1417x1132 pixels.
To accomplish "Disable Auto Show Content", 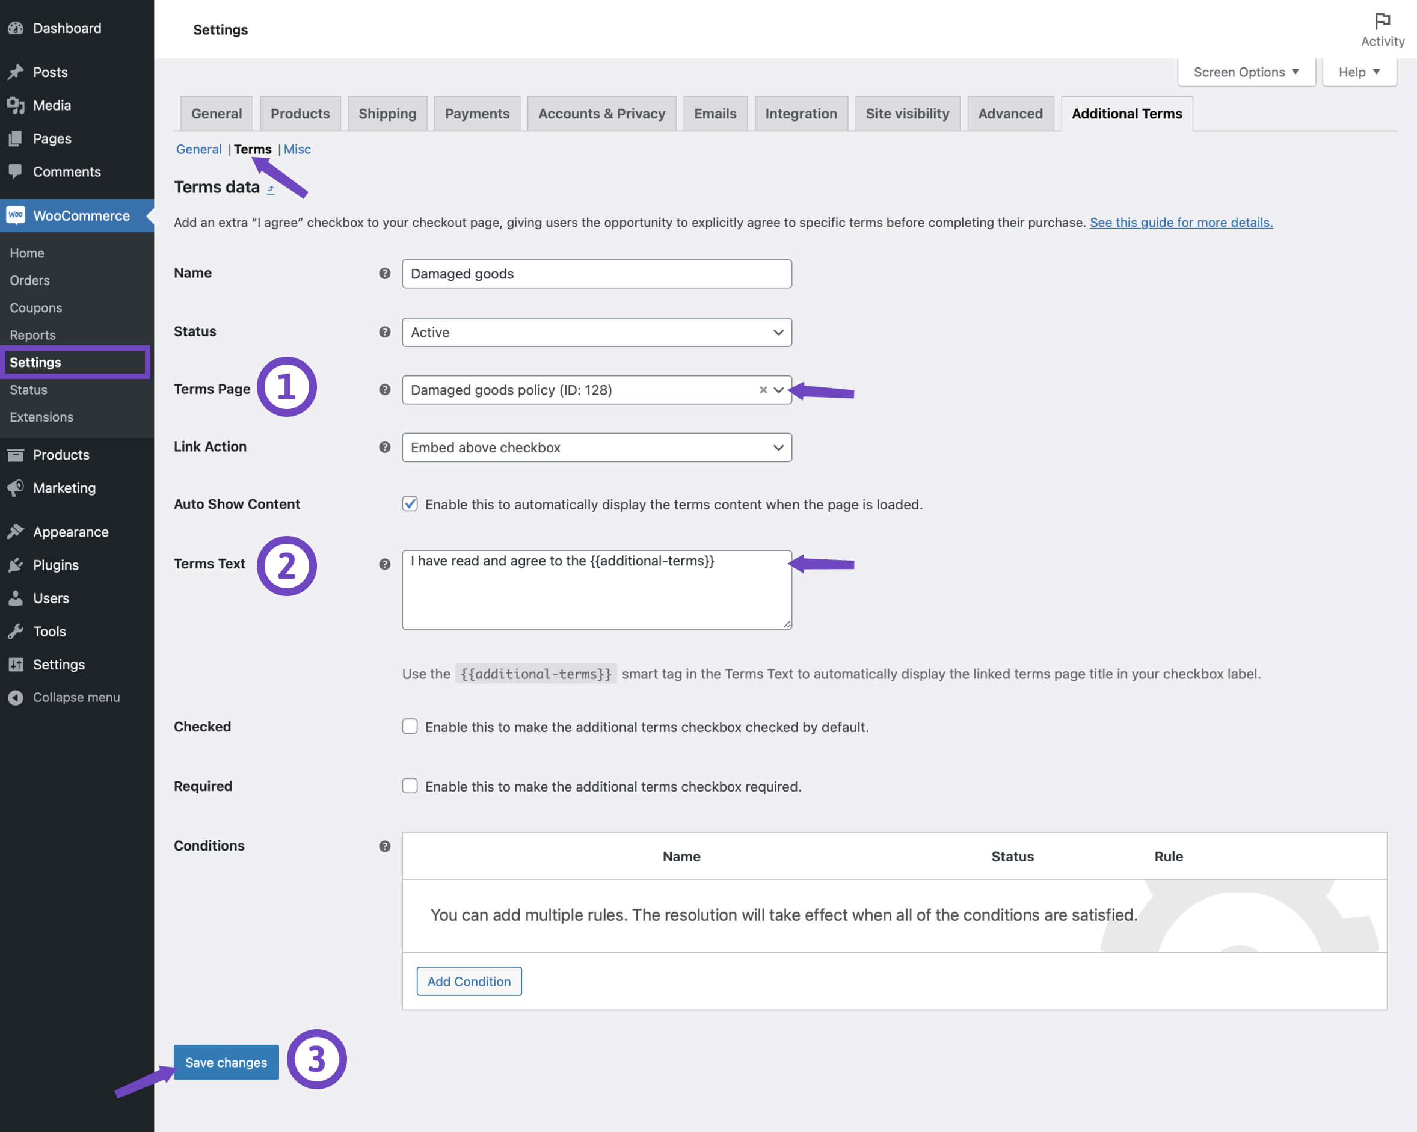I will coord(409,504).
